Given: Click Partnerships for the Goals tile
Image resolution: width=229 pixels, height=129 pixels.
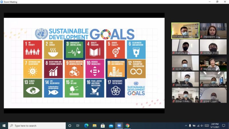Looking at the screenshot, I should (116, 88).
